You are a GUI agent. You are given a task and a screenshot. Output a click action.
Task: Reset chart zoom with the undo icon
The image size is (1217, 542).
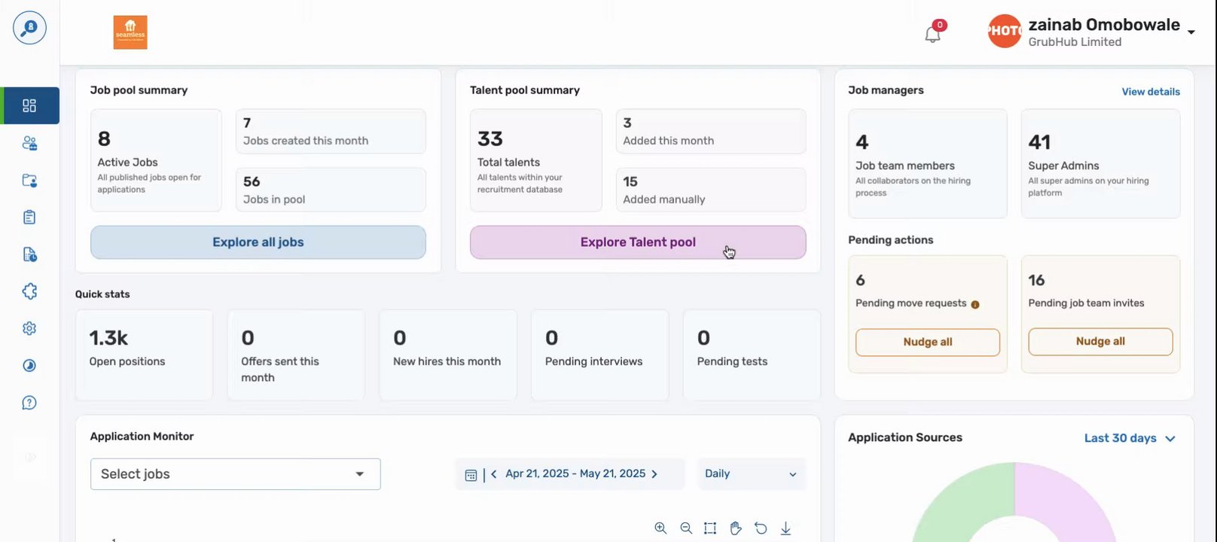point(761,528)
